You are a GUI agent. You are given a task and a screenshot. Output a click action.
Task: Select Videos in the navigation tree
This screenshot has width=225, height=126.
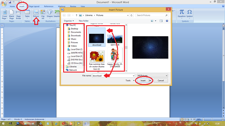(74, 46)
